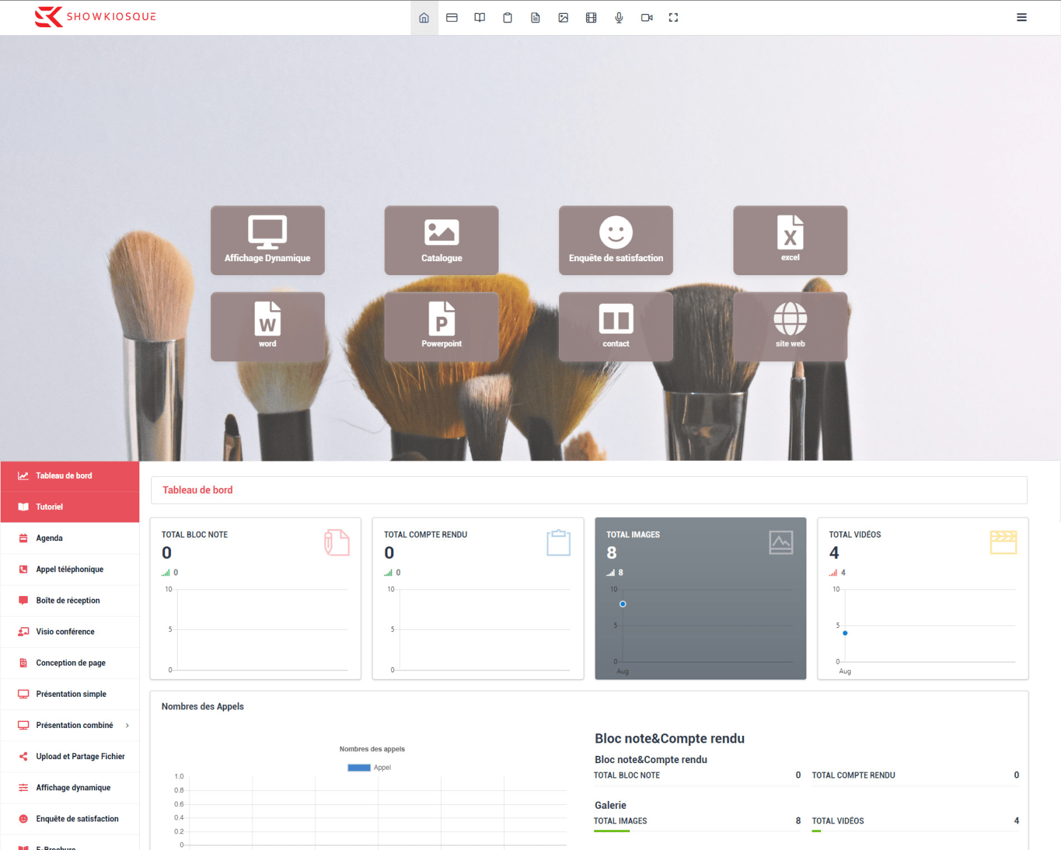Open Enquête de satisfaction sidebar item
1061x850 pixels.
click(x=70, y=819)
